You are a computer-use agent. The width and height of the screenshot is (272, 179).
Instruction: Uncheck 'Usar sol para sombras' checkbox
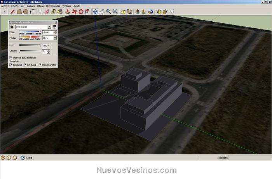[x=10, y=57]
